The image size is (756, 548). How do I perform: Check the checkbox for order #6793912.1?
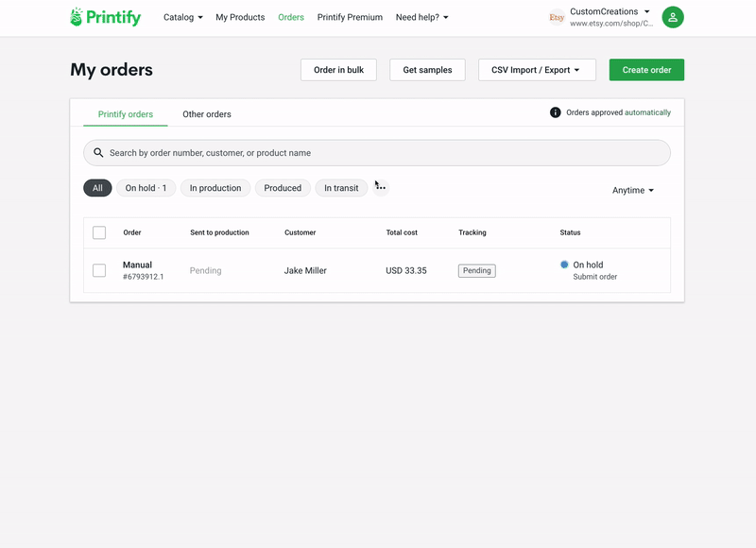99,270
